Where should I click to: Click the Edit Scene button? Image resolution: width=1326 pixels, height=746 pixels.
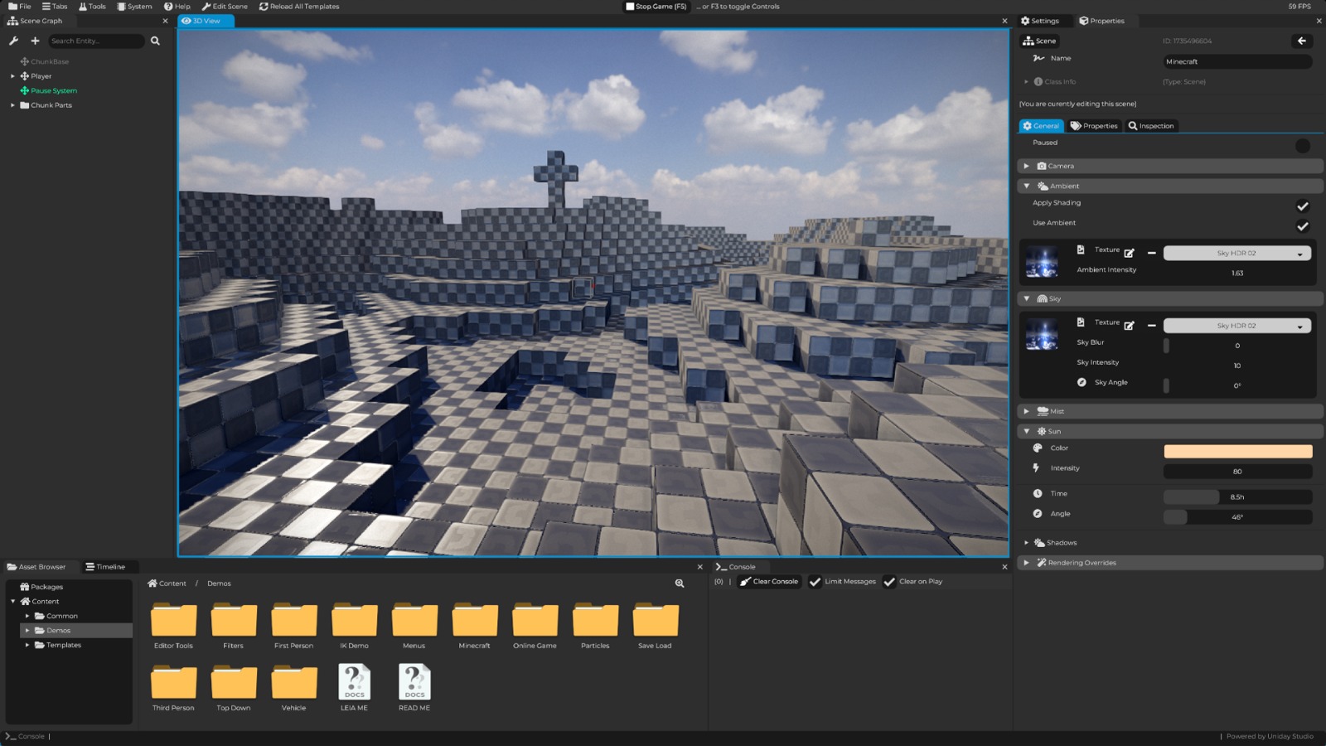[225, 7]
